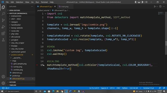Open the feedback icon in status bar

click(x=160, y=88)
